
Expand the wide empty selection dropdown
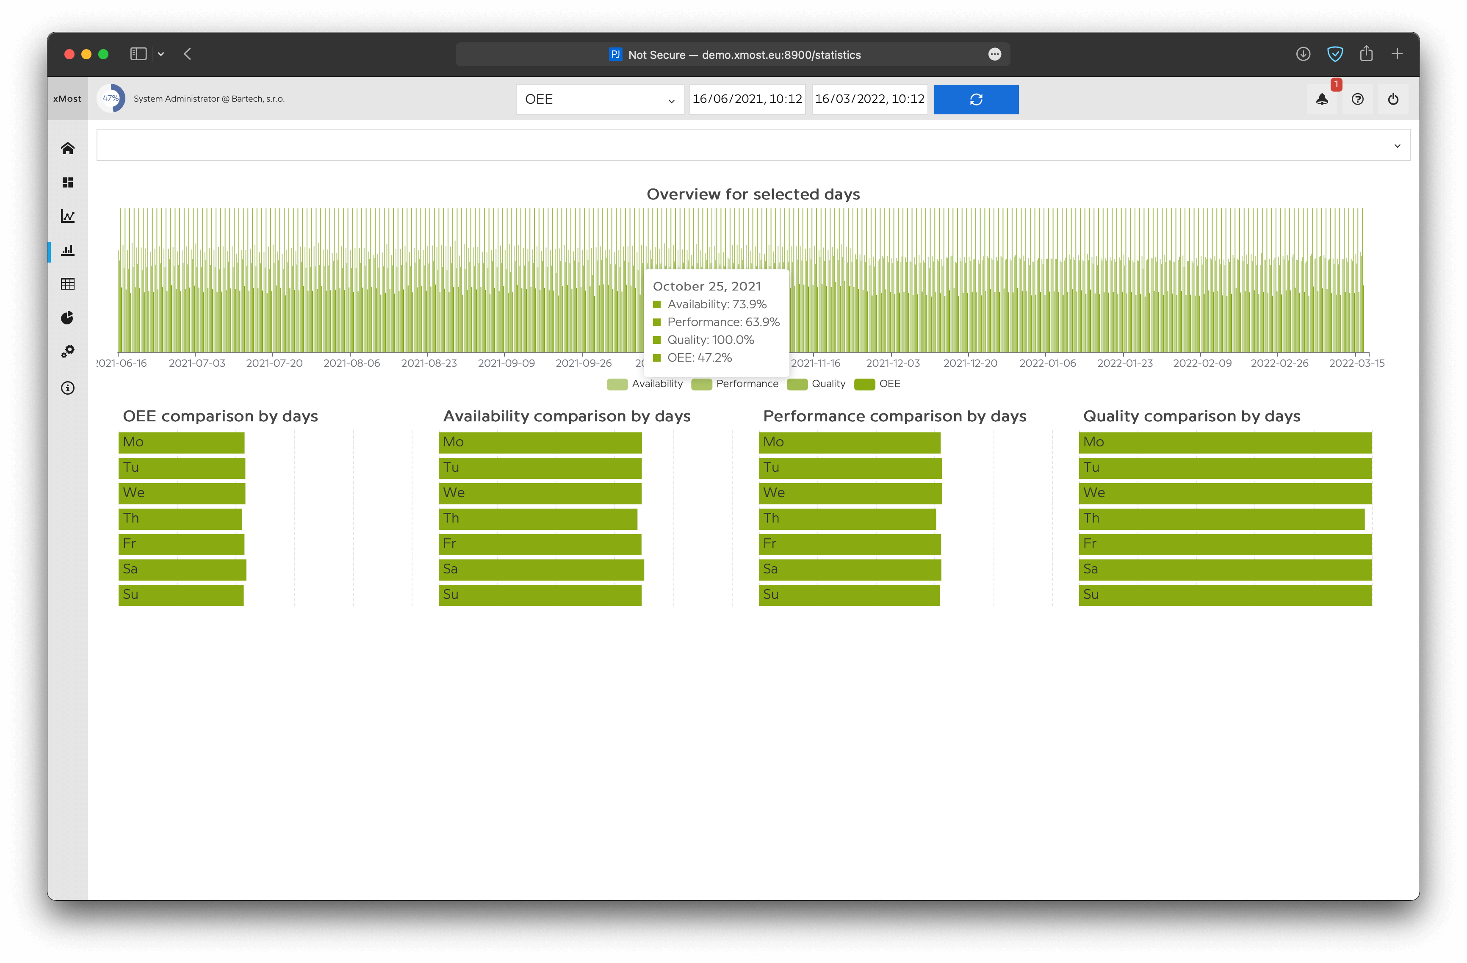[753, 146]
